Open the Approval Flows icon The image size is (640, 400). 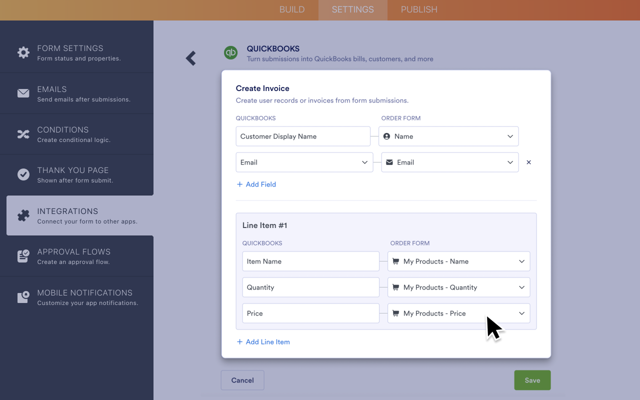pos(23,256)
